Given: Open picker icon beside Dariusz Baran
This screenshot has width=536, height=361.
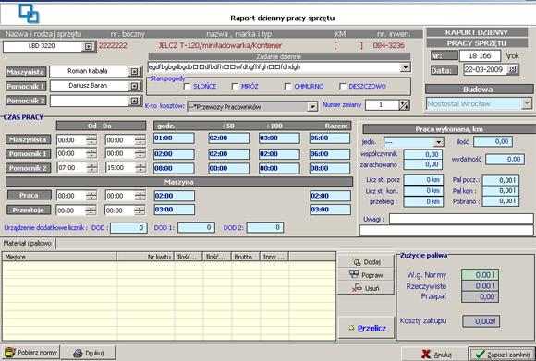Looking at the screenshot, I should coord(134,86).
